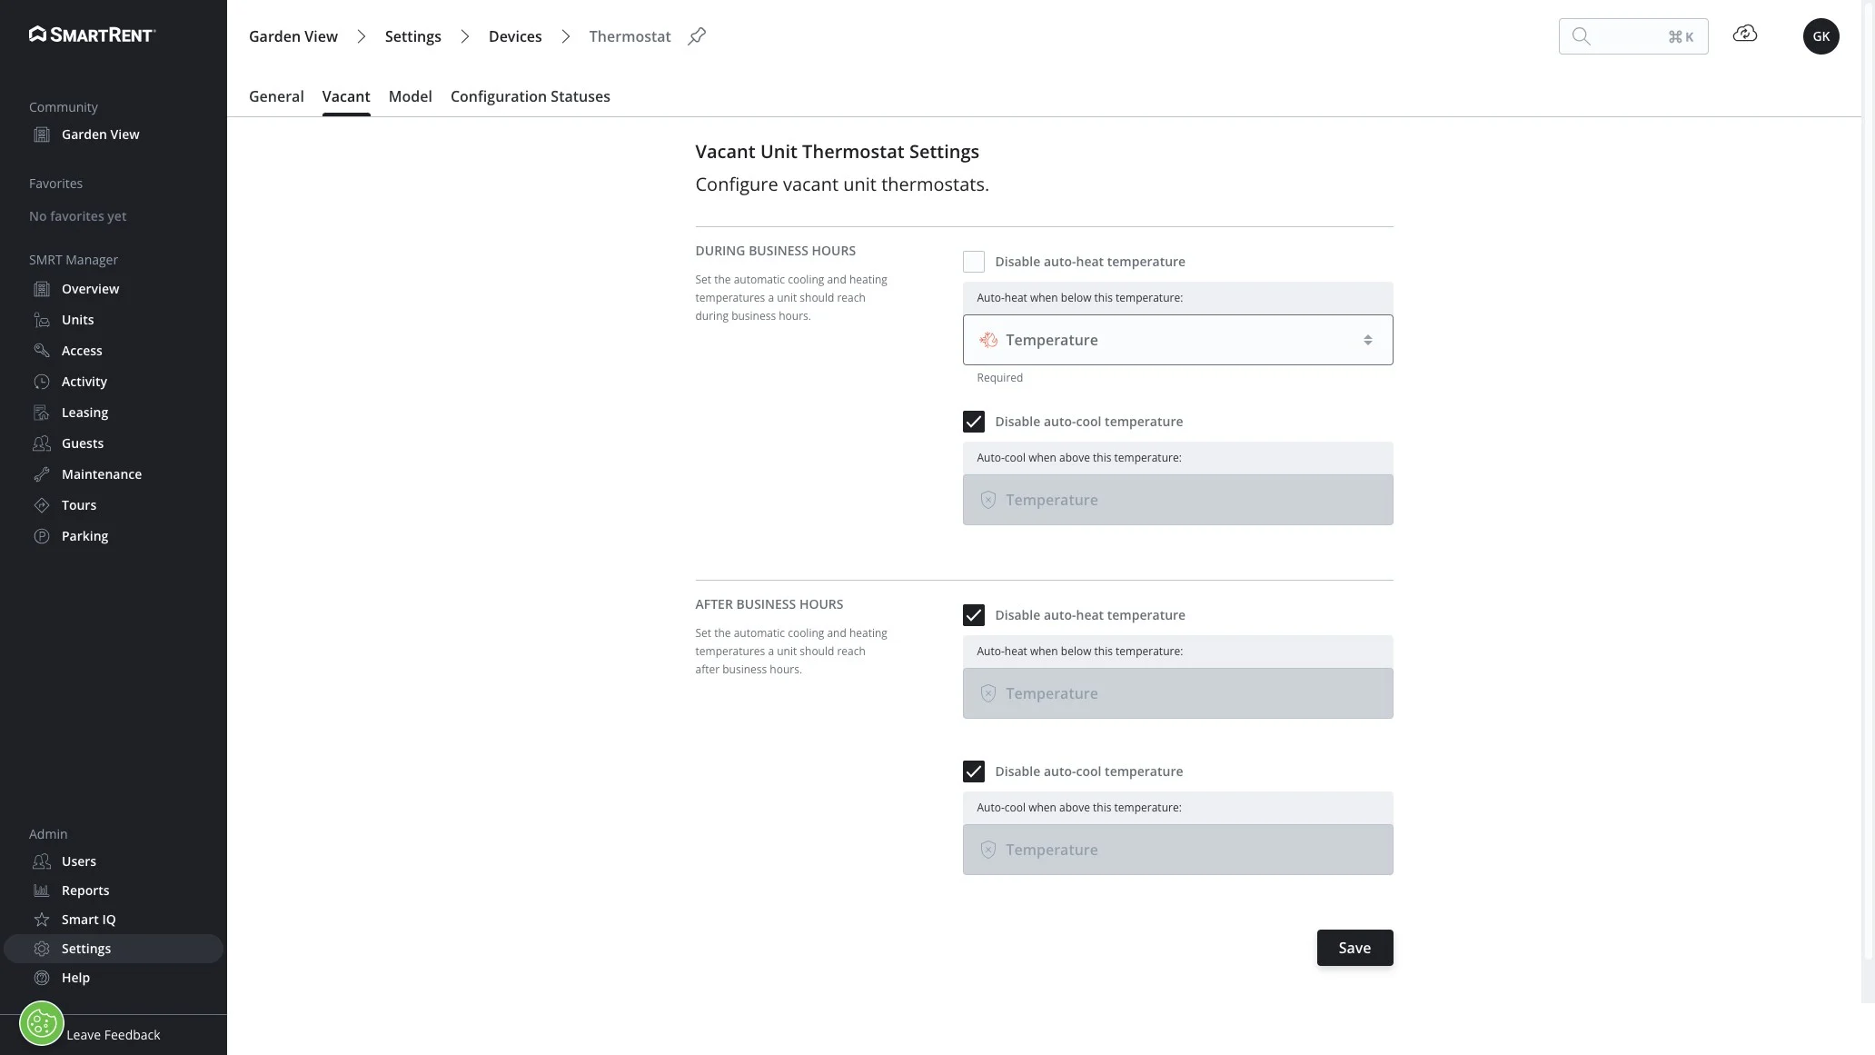Image resolution: width=1875 pixels, height=1055 pixels.
Task: Pin the Thermostat page to favorites
Action: (x=697, y=36)
